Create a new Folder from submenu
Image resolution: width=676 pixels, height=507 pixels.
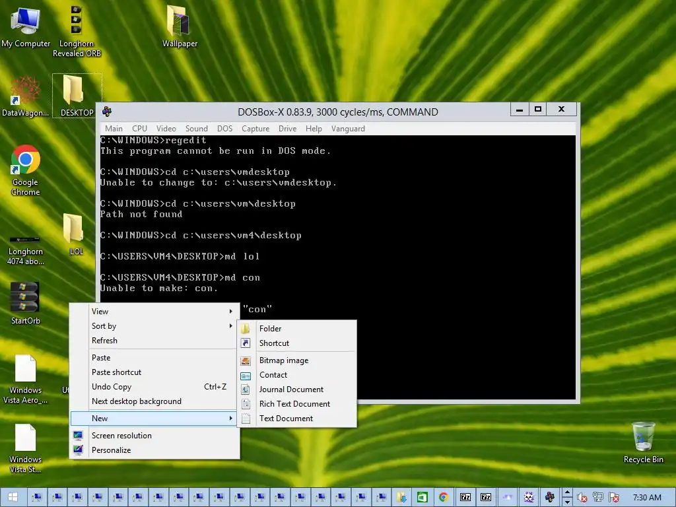pos(296,329)
